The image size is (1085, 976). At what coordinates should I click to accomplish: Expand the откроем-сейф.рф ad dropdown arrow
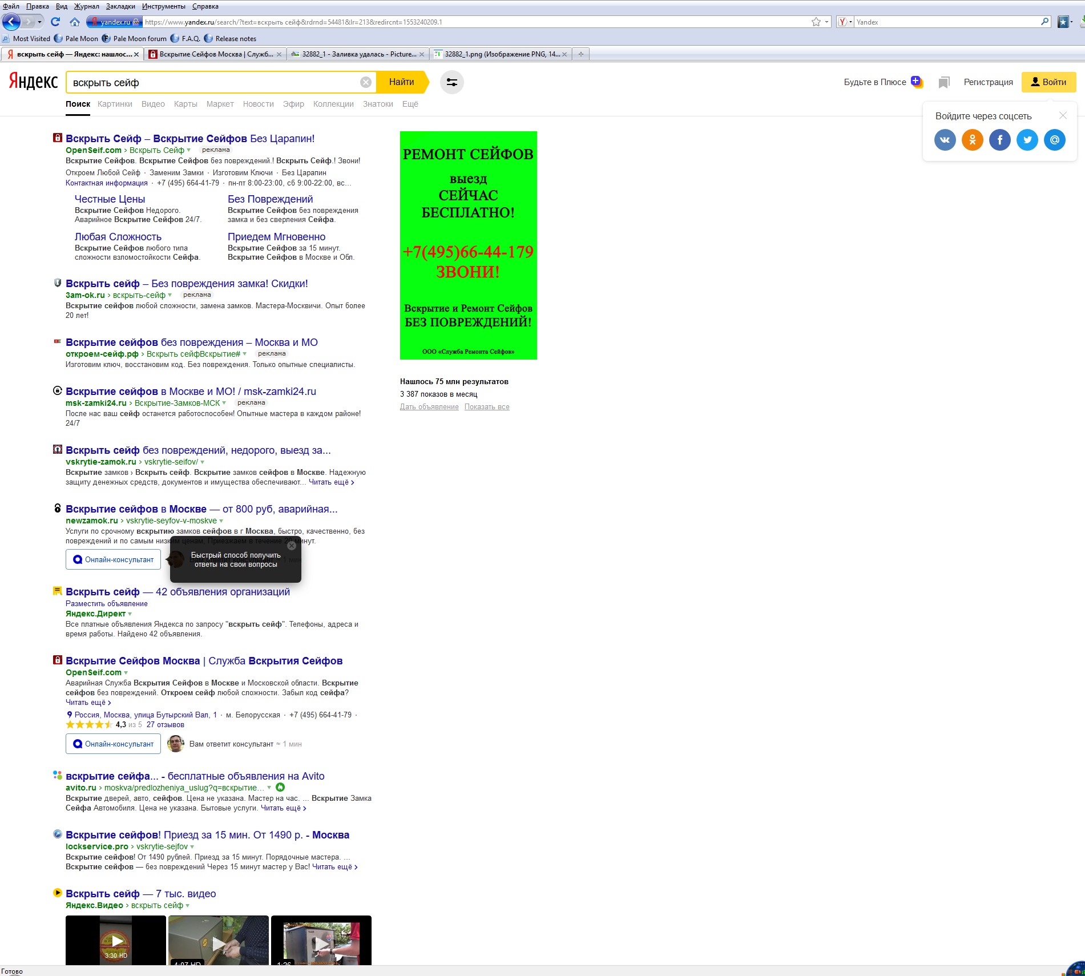coord(245,354)
